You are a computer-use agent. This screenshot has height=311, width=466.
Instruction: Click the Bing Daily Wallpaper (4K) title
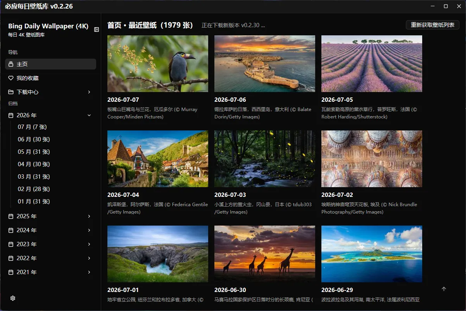pos(48,26)
